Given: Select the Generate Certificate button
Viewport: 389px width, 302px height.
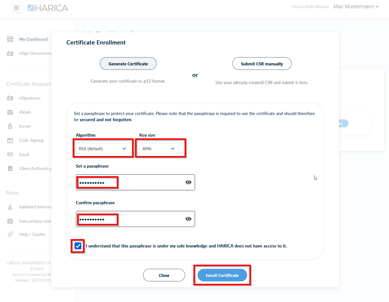Looking at the screenshot, I should coord(128,64).
